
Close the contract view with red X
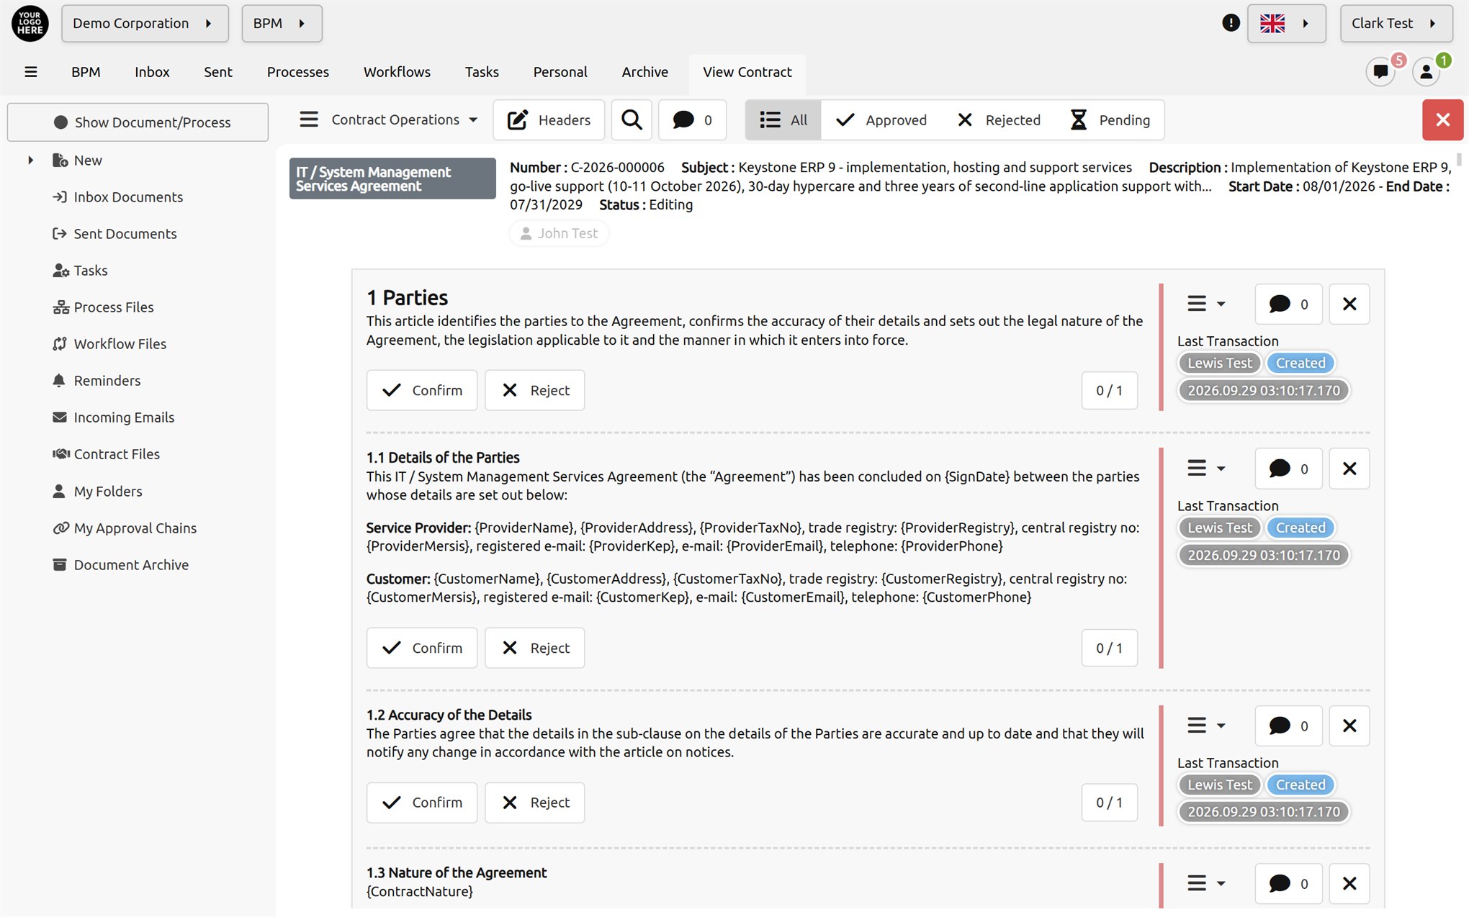[1442, 119]
